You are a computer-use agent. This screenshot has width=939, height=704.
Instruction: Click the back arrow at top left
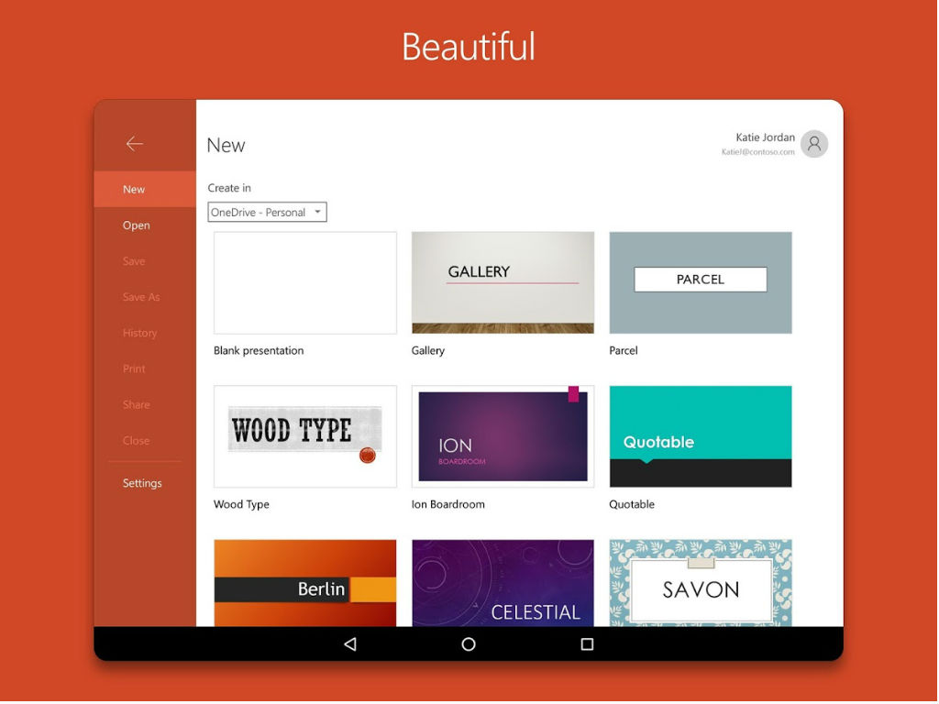pyautogui.click(x=134, y=143)
